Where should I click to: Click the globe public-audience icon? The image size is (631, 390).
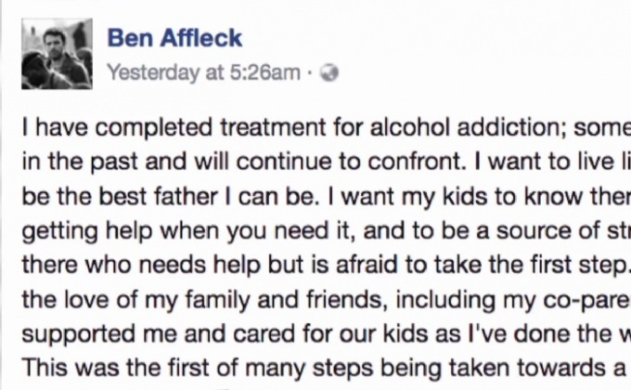pyautogui.click(x=328, y=73)
